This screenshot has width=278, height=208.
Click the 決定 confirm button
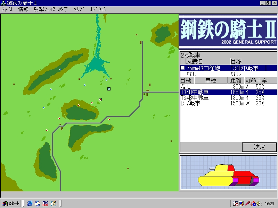tap(259, 147)
